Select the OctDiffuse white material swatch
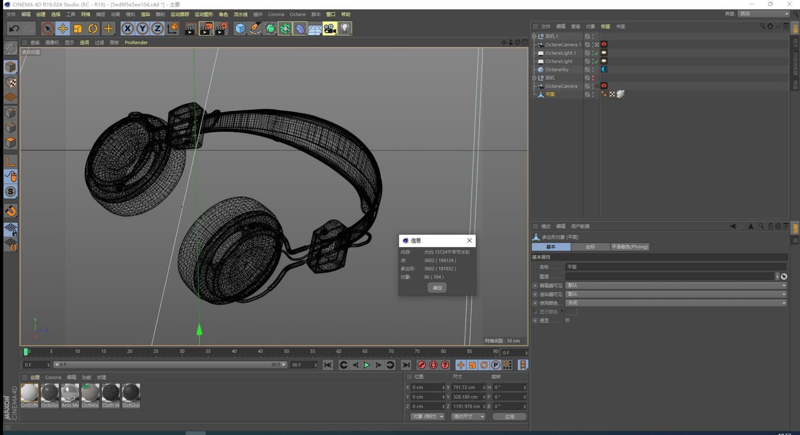800x435 pixels. pyautogui.click(x=29, y=393)
